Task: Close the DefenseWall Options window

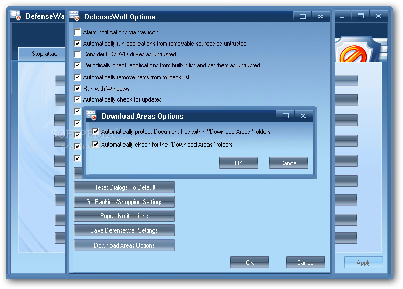Action: tap(321, 17)
